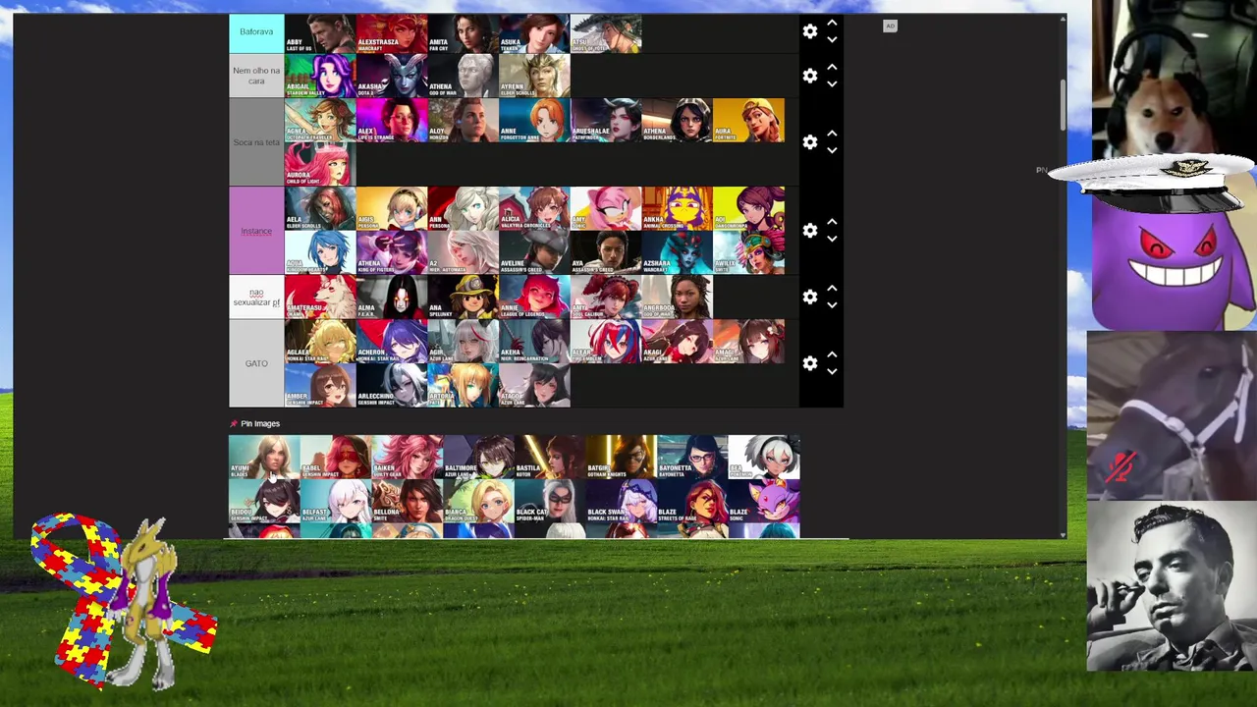Click the Pin Images label
This screenshot has width=1257, height=707.
click(x=260, y=423)
